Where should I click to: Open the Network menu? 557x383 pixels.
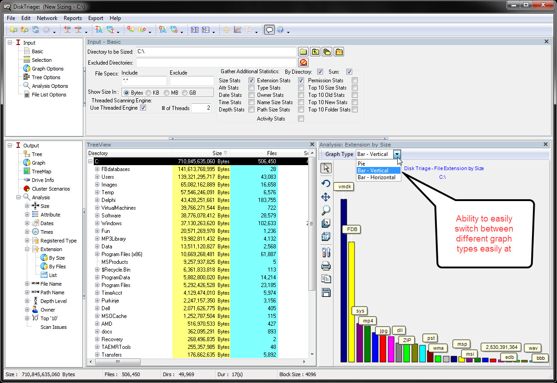tap(47, 18)
